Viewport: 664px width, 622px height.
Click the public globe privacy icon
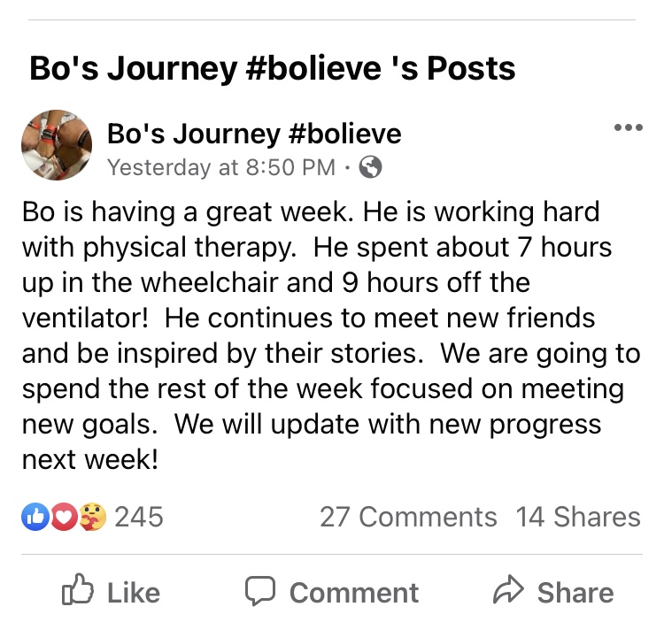tap(371, 166)
